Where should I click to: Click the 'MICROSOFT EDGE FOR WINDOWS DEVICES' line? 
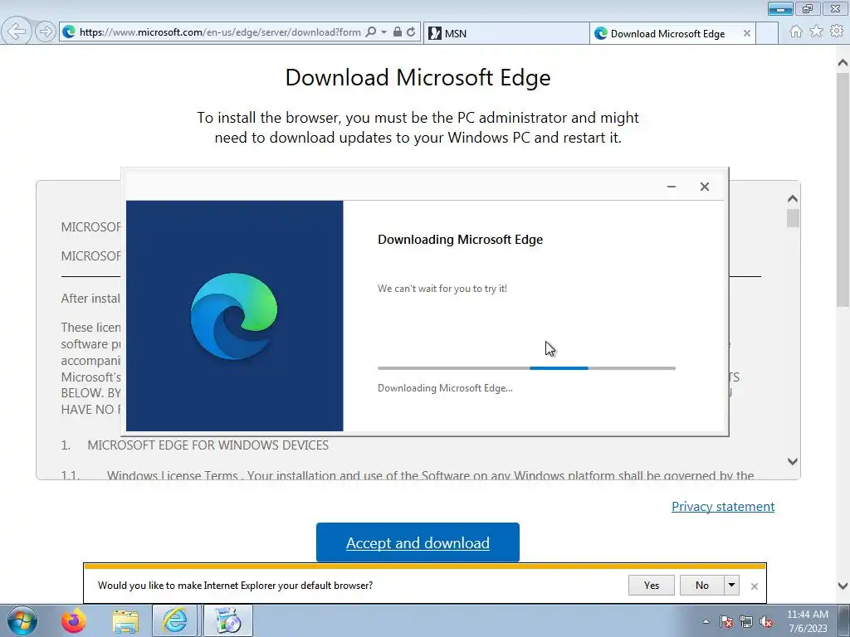[208, 445]
